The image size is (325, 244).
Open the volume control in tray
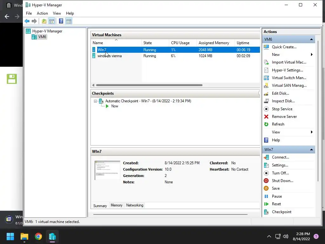pos(286,236)
